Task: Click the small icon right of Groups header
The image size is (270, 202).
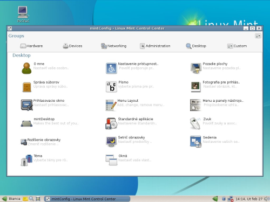Action: coord(258,36)
